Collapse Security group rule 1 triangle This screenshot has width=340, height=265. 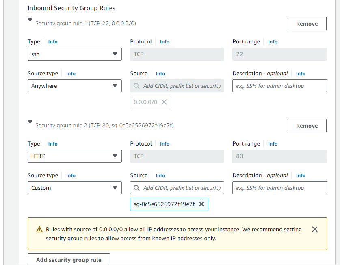tap(30, 20)
